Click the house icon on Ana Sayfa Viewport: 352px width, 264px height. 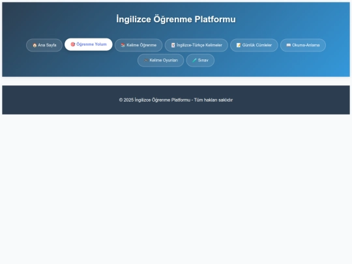click(35, 45)
